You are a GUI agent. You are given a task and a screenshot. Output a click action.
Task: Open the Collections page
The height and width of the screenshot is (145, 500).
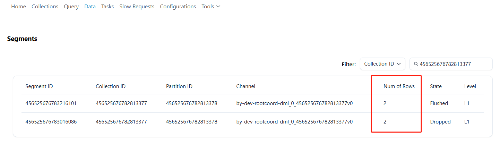(45, 7)
